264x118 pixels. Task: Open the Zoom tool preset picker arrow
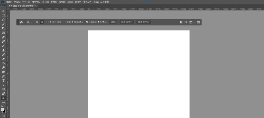point(32,22)
